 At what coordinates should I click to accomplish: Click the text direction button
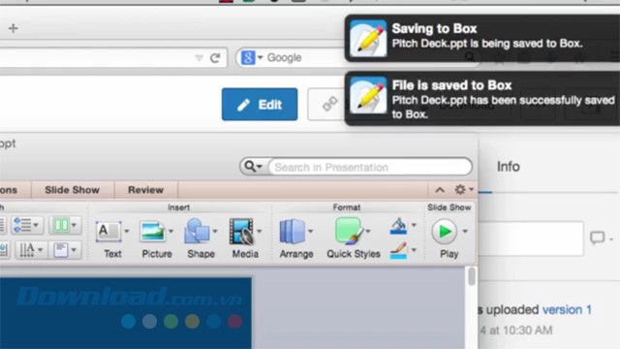[x=31, y=250]
